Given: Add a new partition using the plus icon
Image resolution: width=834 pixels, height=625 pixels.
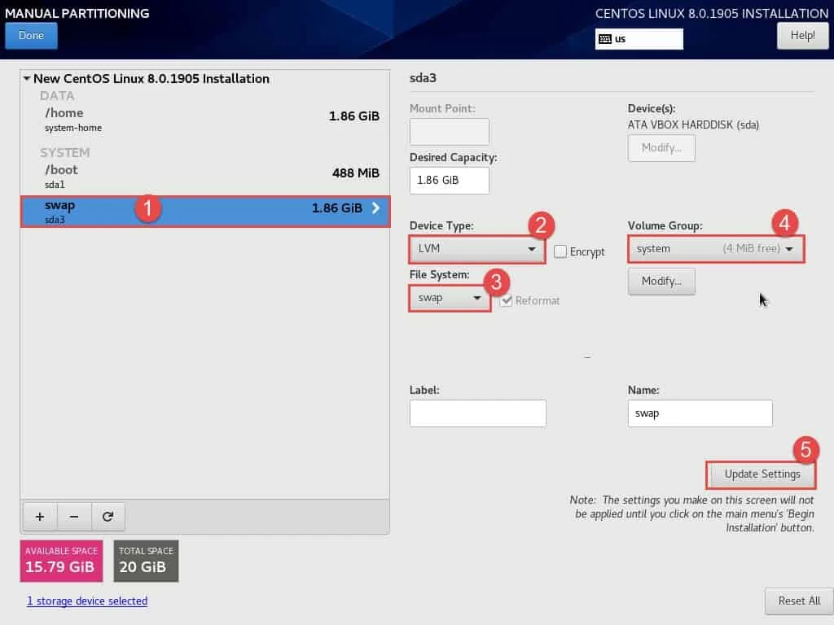Looking at the screenshot, I should [x=39, y=516].
